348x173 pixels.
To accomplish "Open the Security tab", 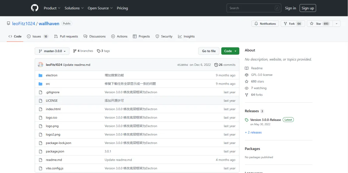I will tap(164, 36).
